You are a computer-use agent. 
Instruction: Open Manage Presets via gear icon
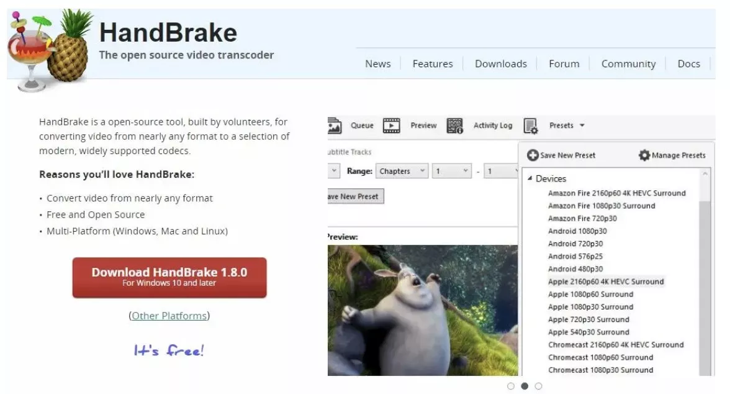[x=646, y=155]
